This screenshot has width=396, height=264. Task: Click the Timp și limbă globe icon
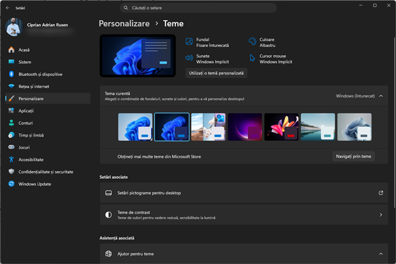click(x=12, y=135)
